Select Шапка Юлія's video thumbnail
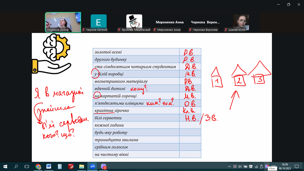The width and height of the screenshot is (304, 171). tap(241, 22)
